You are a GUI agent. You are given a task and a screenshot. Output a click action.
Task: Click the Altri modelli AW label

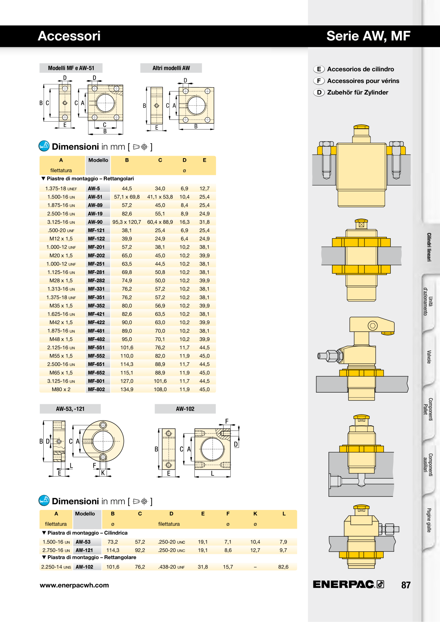[x=171, y=68]
